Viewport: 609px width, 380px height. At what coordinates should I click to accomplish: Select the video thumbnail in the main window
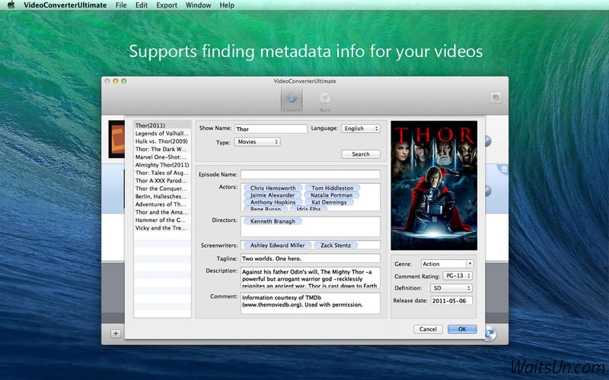pos(116,139)
